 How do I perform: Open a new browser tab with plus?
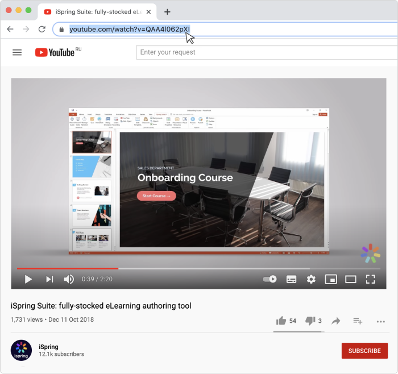167,12
